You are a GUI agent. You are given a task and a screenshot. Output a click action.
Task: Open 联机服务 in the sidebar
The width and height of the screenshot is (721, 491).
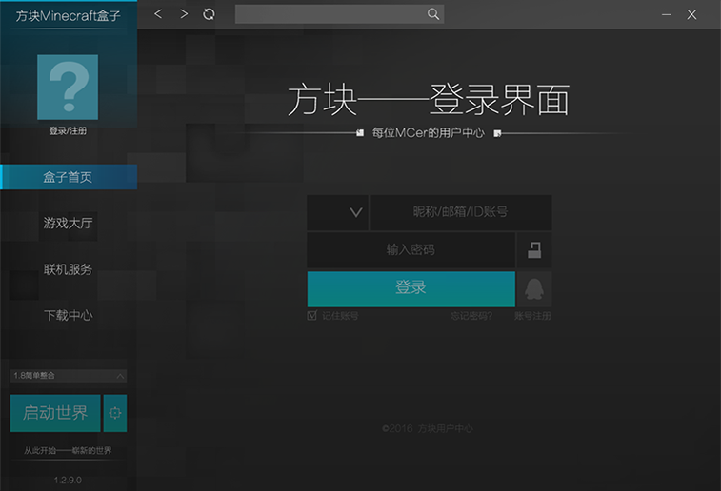tap(68, 269)
